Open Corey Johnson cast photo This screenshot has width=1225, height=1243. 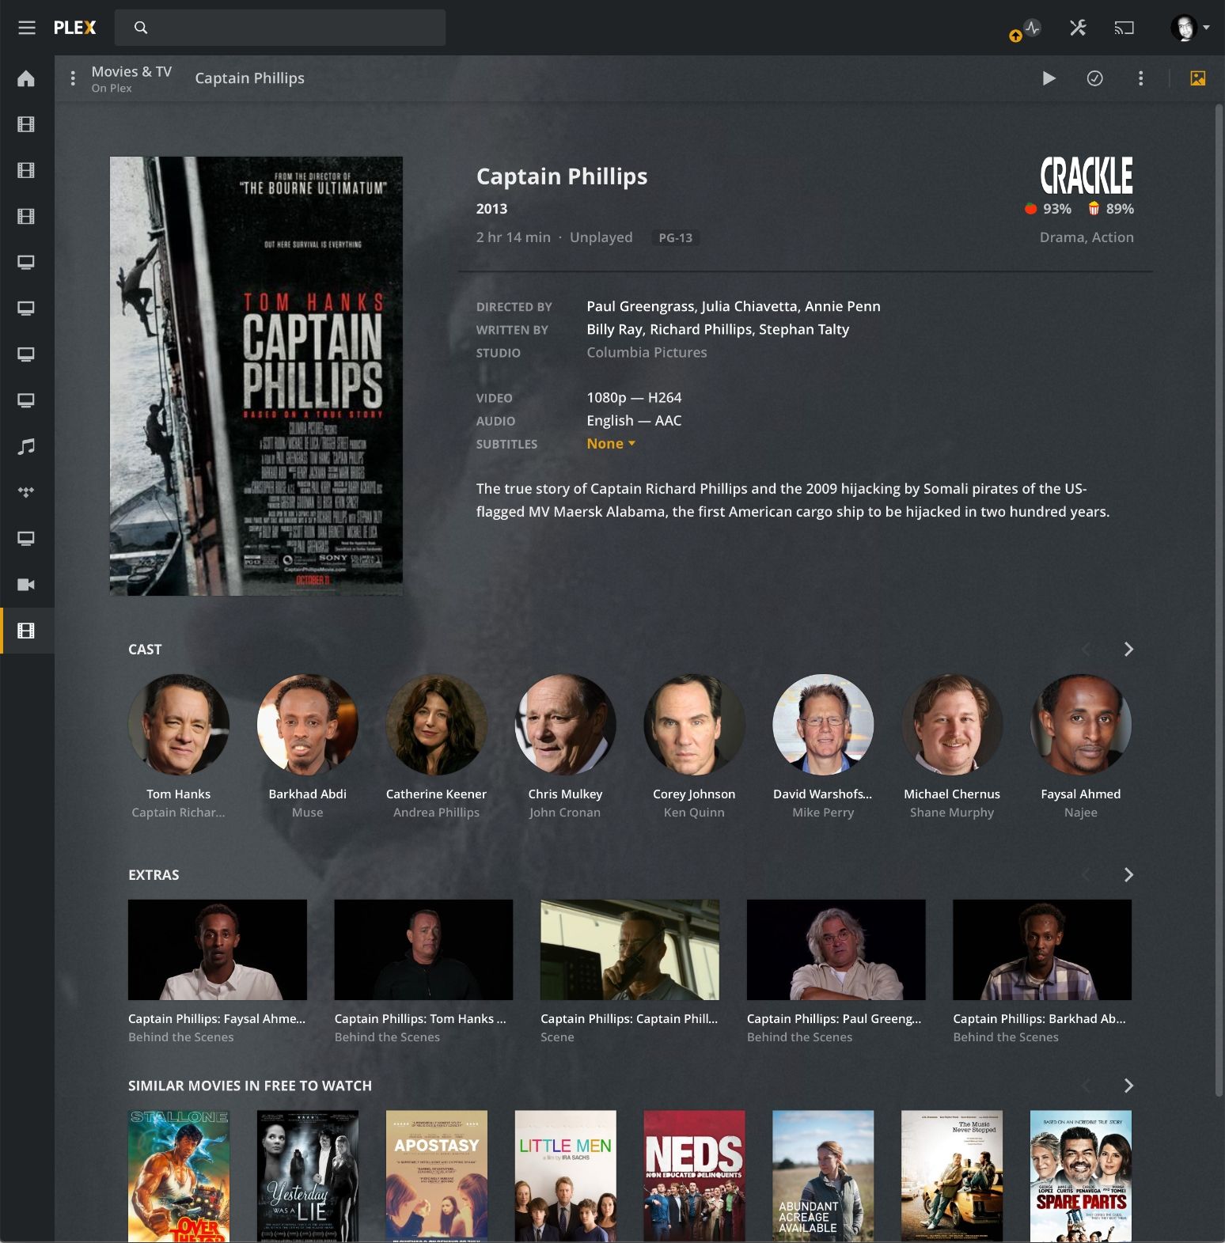click(694, 724)
